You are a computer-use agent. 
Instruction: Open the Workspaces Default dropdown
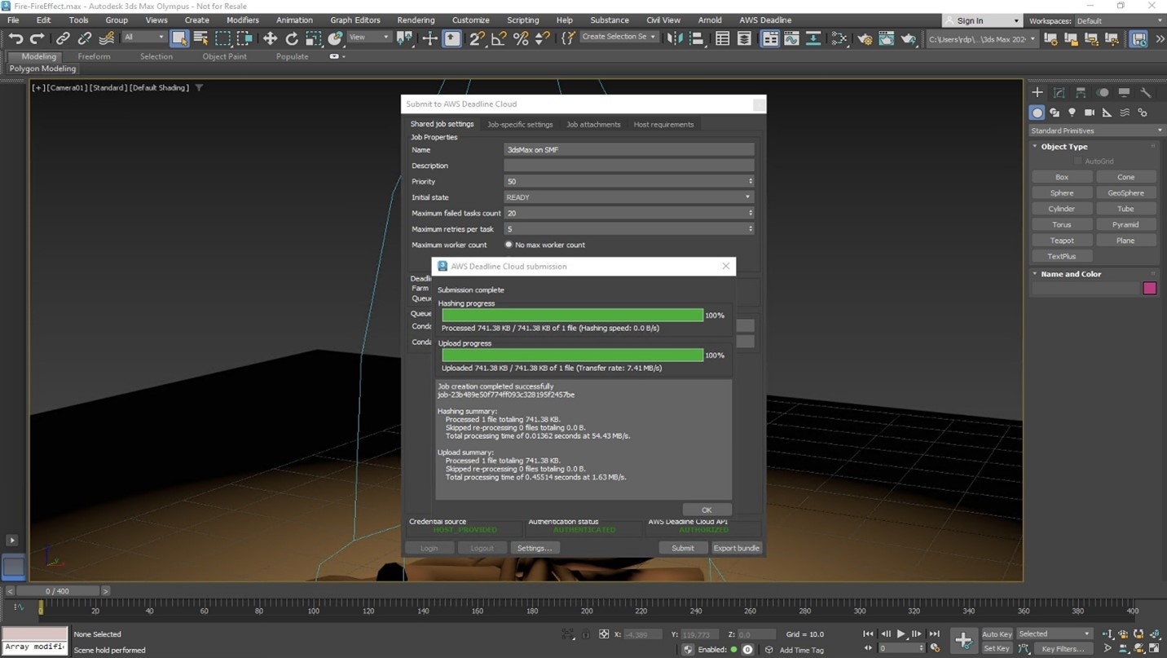pyautogui.click(x=1118, y=20)
